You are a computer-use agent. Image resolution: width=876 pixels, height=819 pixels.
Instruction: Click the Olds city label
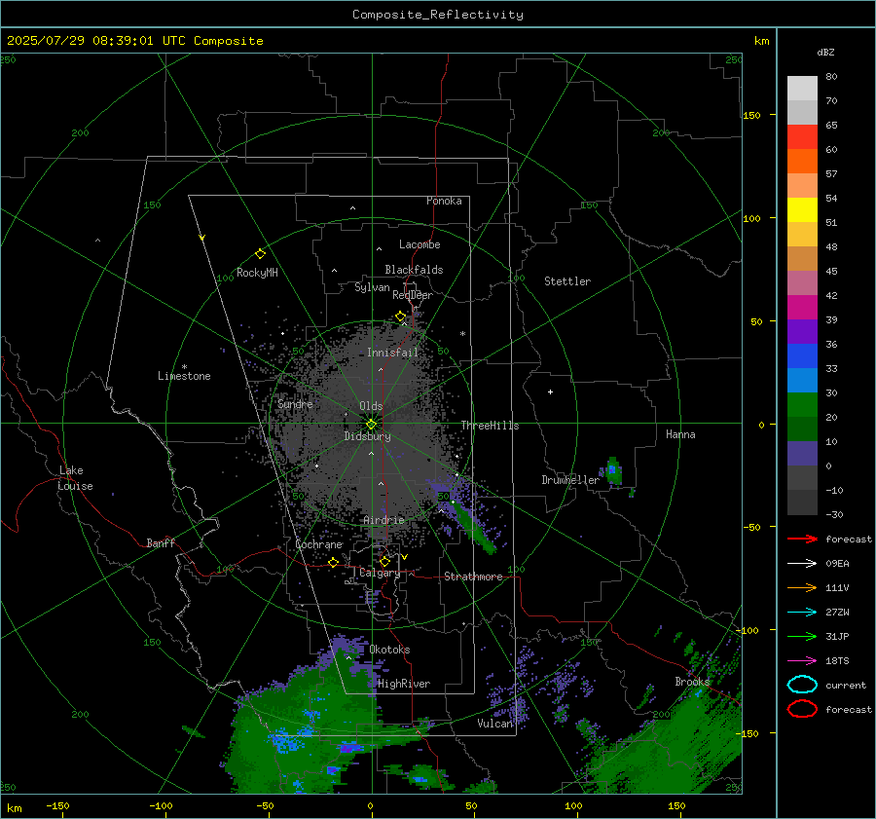(371, 406)
